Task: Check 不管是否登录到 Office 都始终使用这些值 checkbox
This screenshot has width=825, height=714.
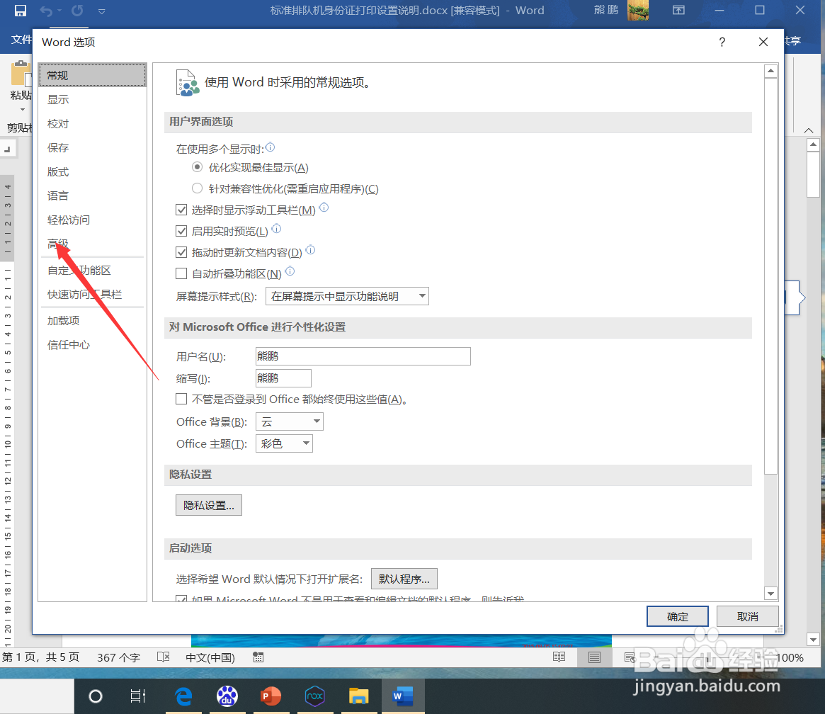Action: (181, 399)
